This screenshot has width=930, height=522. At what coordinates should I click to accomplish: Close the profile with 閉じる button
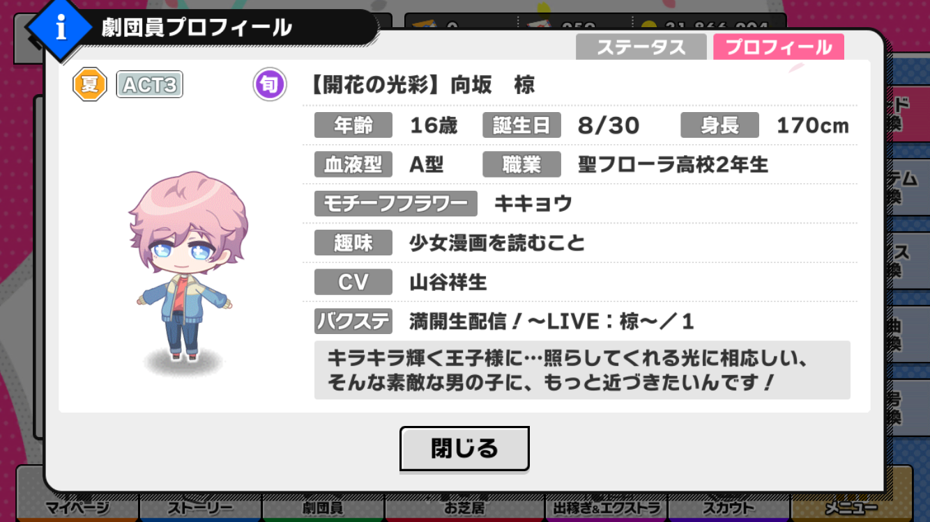(464, 448)
